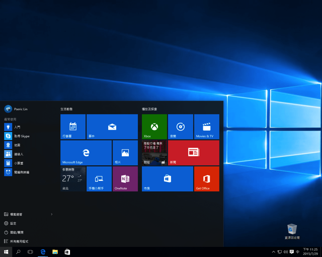Launch Edge from the taskbar

[43, 252]
